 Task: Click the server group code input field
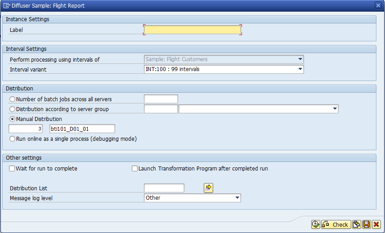(x=161, y=109)
